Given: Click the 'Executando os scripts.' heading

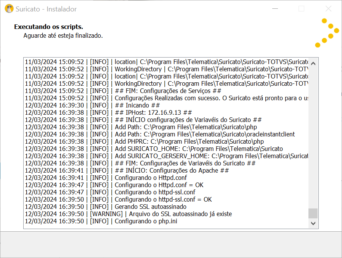Looking at the screenshot, I should (x=49, y=27).
